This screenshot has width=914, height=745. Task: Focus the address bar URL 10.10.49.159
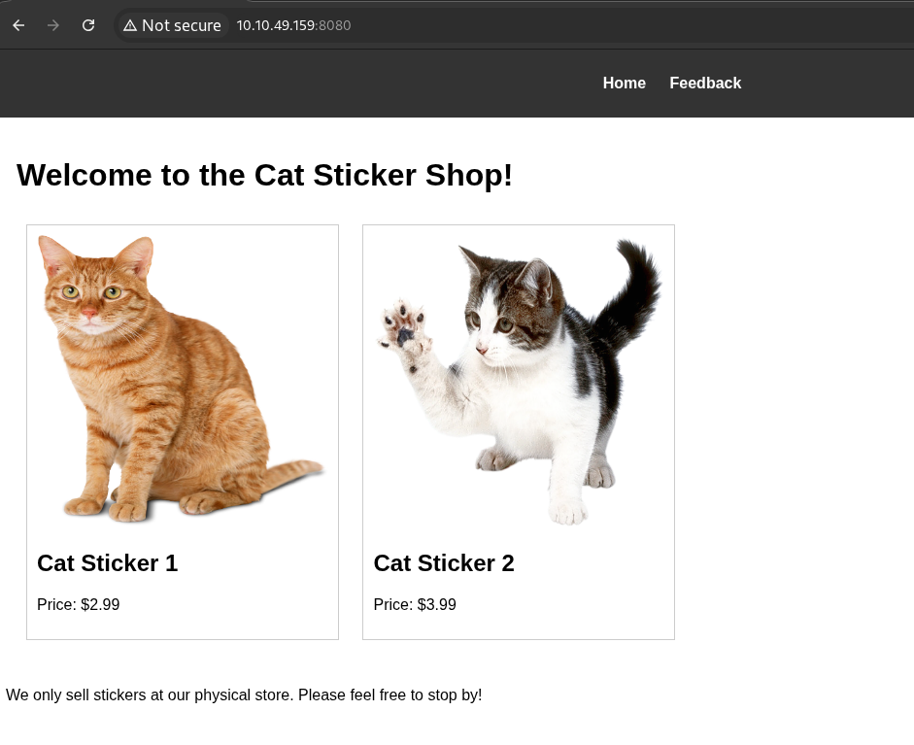(276, 25)
